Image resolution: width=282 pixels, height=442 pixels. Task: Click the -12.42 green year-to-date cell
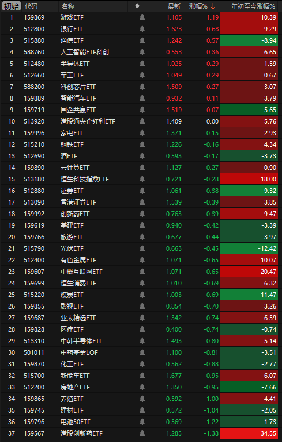tap(249, 248)
